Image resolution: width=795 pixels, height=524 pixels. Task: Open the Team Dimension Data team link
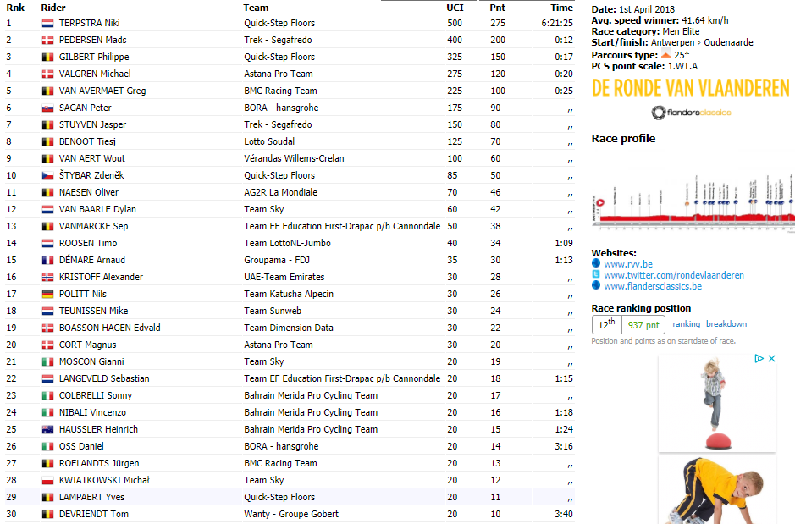(x=289, y=328)
